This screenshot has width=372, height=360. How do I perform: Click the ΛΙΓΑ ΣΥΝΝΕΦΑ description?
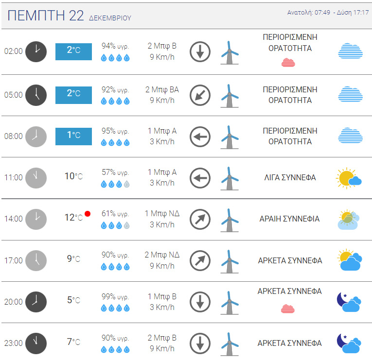coord(290,177)
